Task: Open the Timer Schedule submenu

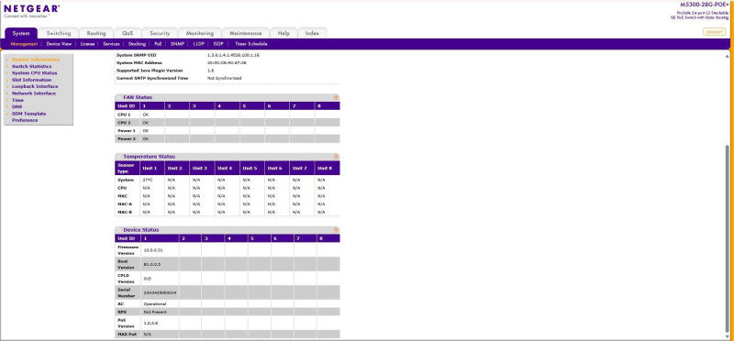Action: [x=250, y=44]
